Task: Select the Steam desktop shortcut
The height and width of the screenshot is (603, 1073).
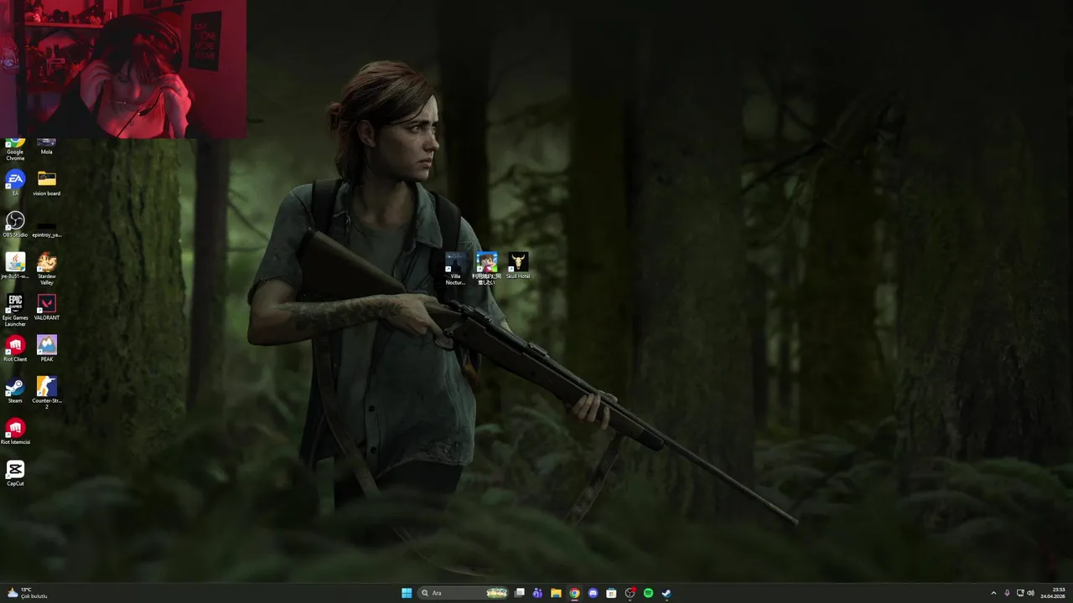Action: point(15,390)
